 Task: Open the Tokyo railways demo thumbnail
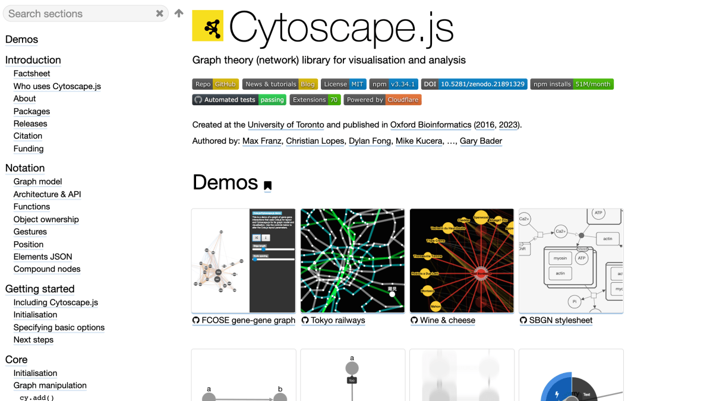point(352,261)
